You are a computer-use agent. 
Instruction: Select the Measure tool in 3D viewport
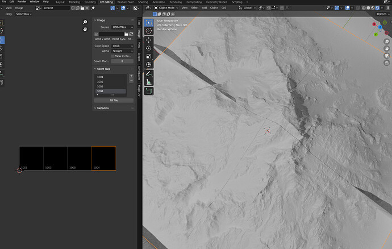(149, 82)
